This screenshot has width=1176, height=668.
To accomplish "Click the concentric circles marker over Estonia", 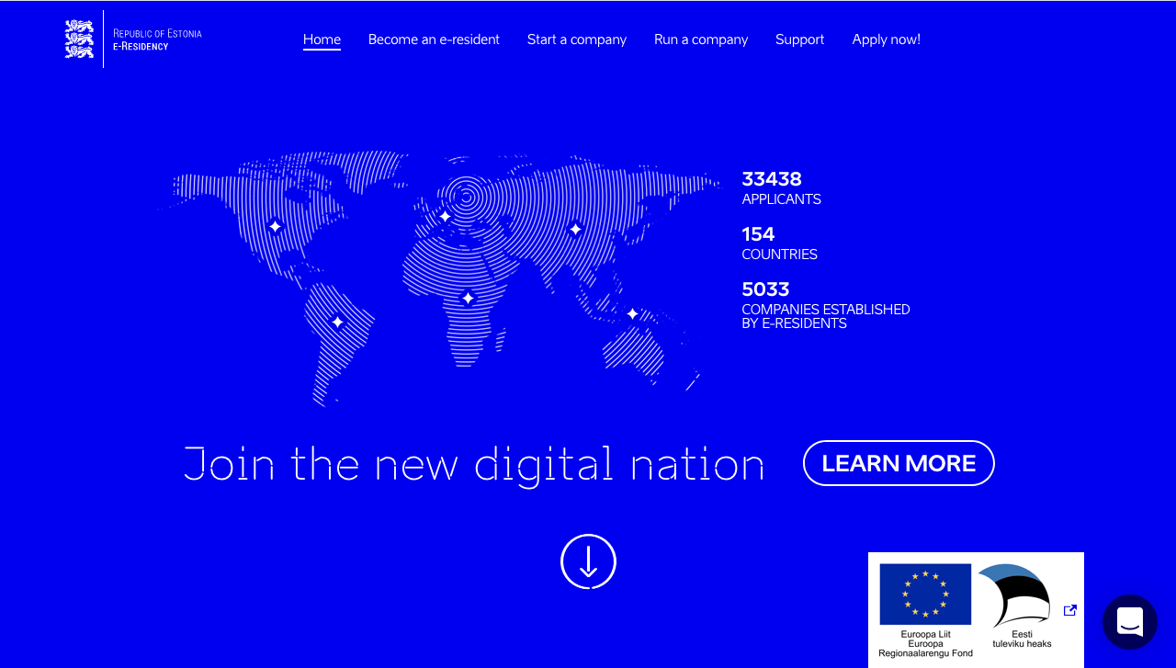I will (467, 195).
